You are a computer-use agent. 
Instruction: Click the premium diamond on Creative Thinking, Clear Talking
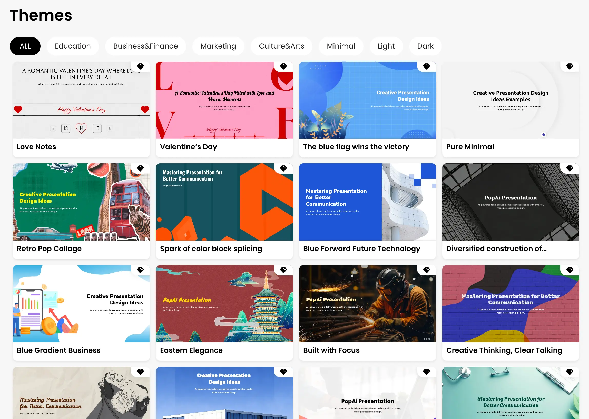point(570,270)
